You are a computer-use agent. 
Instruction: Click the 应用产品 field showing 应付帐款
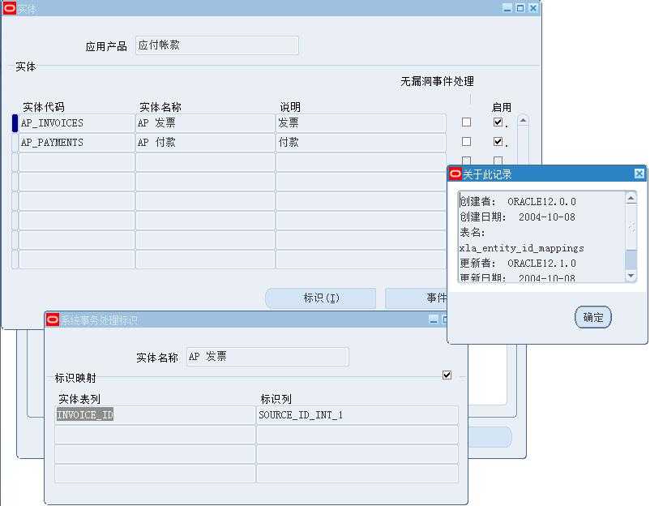(216, 45)
